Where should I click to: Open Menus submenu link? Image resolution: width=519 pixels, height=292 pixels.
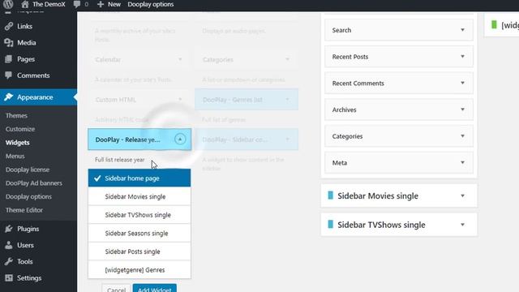(x=15, y=156)
